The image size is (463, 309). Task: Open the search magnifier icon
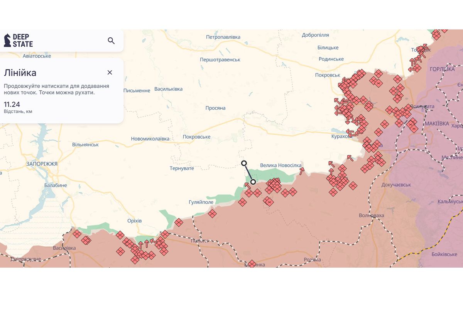(x=111, y=41)
